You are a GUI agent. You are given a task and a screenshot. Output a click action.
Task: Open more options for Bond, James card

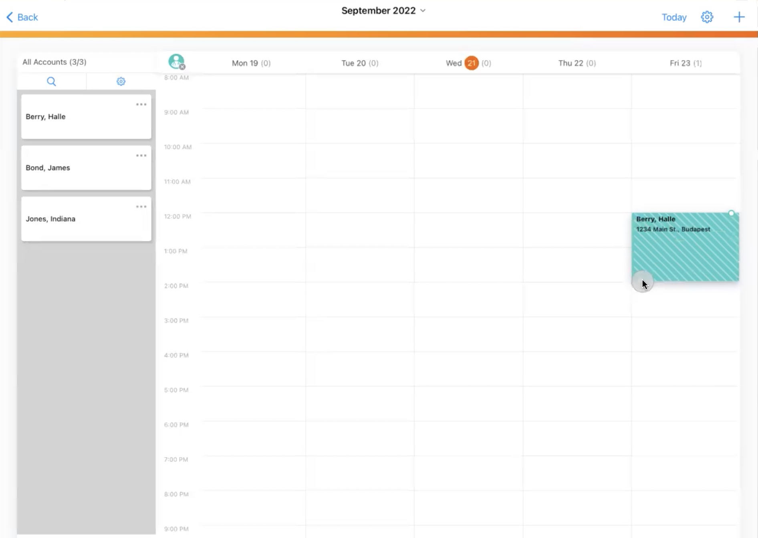pos(141,156)
